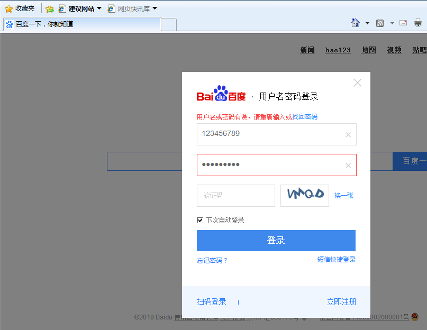The width and height of the screenshot is (427, 330).
Task: Open the RSS feeds button
Action: pos(380,23)
